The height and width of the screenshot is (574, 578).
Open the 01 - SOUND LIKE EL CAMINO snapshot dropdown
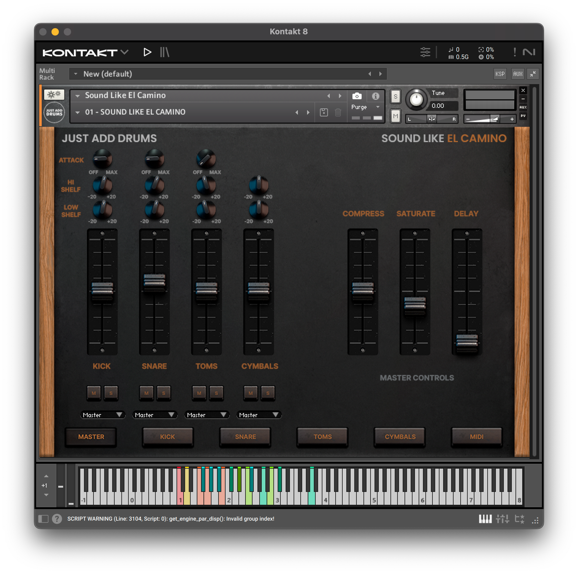(78, 112)
